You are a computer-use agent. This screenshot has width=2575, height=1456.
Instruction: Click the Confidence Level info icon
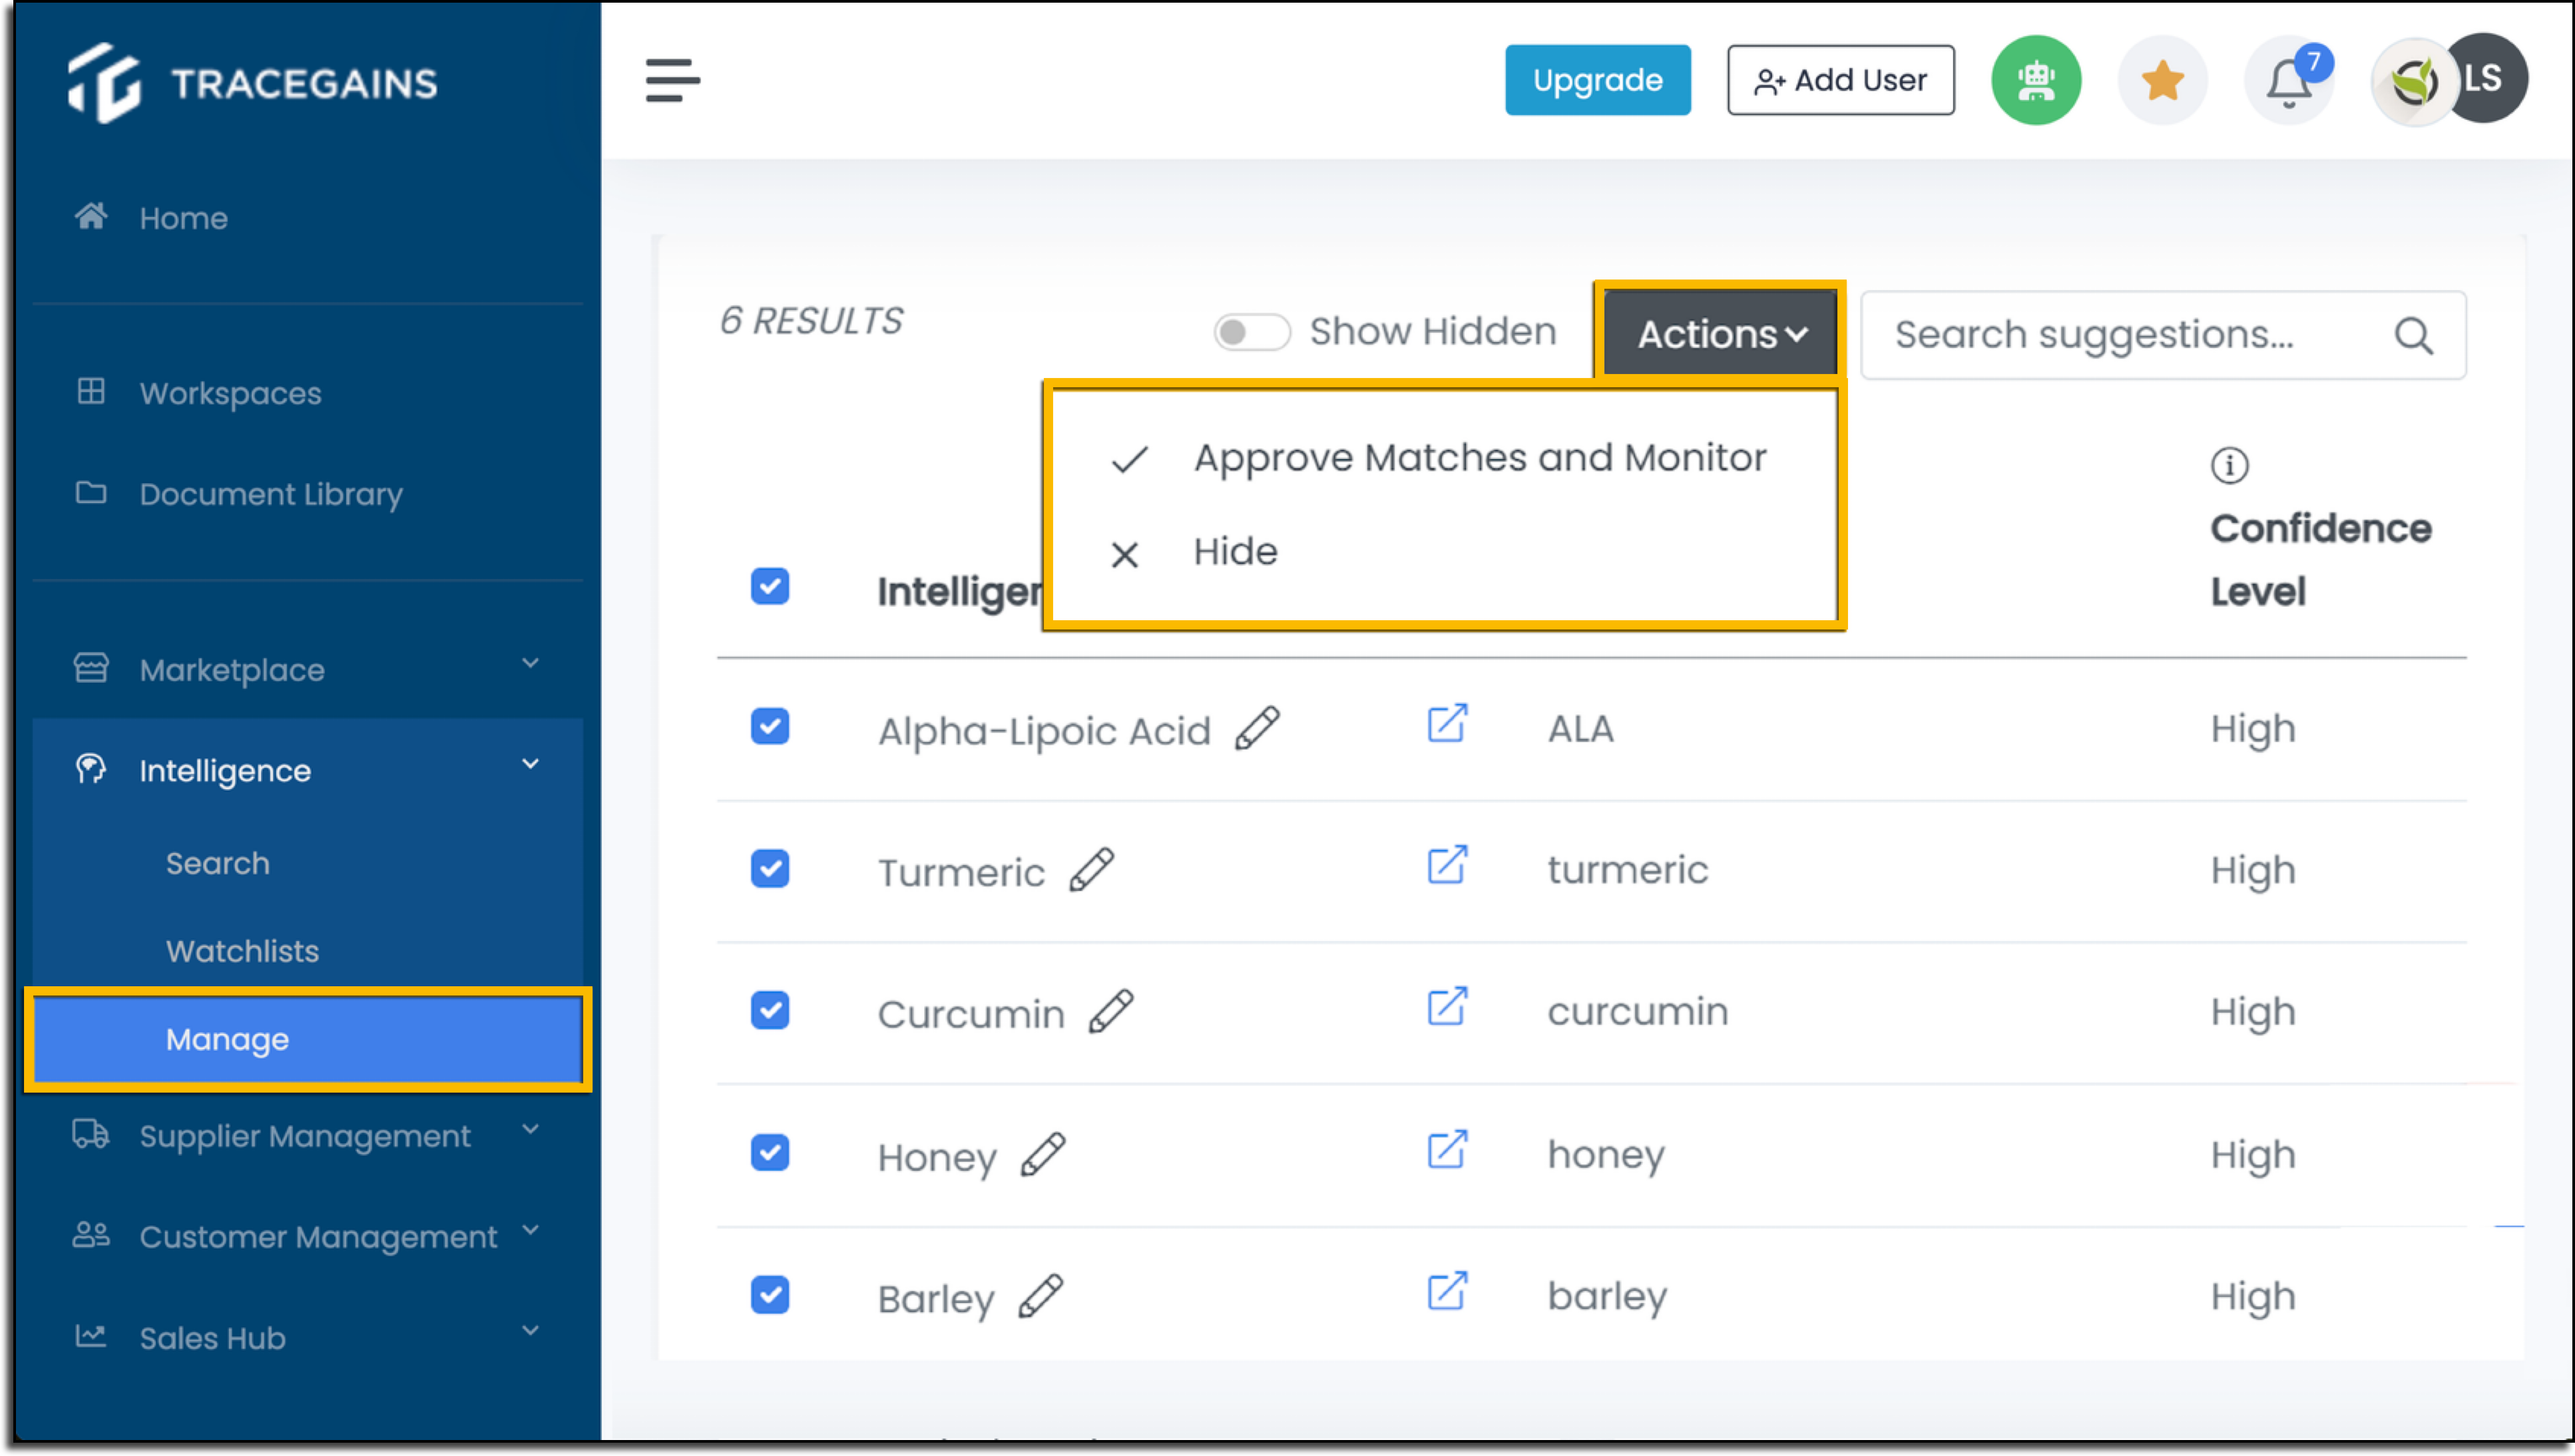pyautogui.click(x=2229, y=465)
